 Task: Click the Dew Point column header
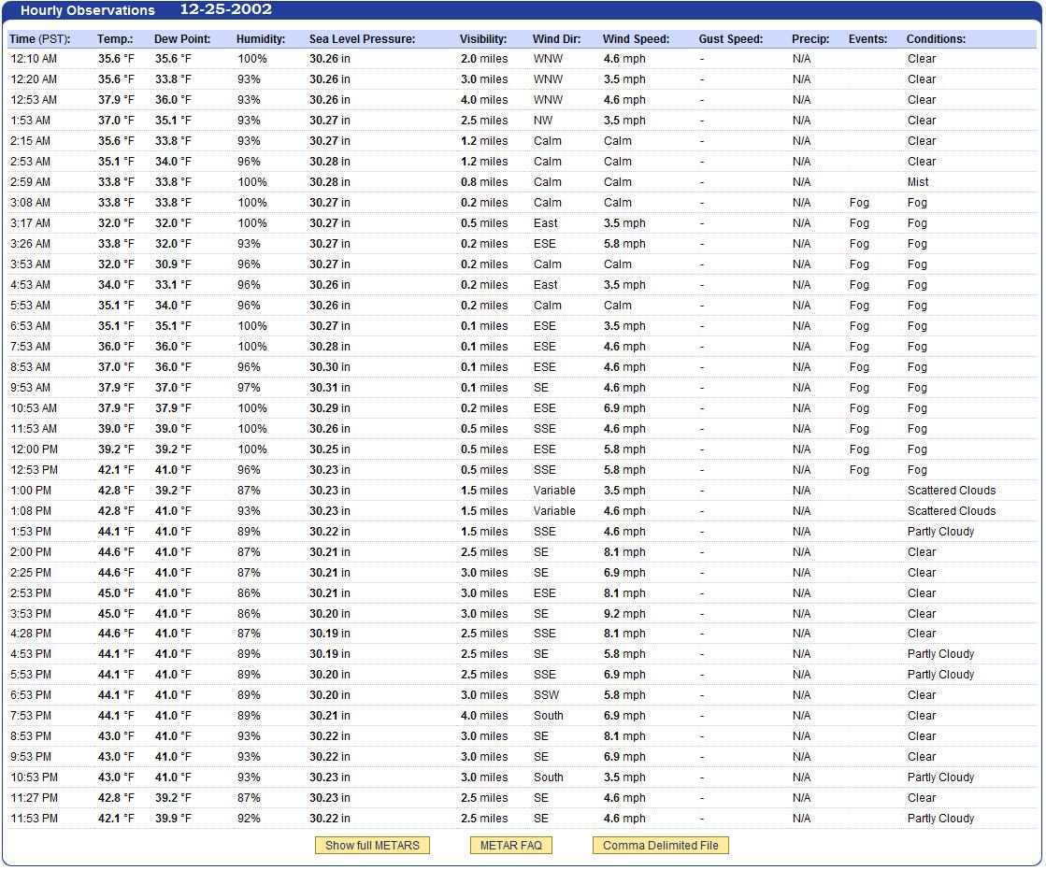coord(182,38)
